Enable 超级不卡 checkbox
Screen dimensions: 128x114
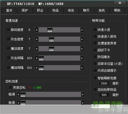pos(95,50)
